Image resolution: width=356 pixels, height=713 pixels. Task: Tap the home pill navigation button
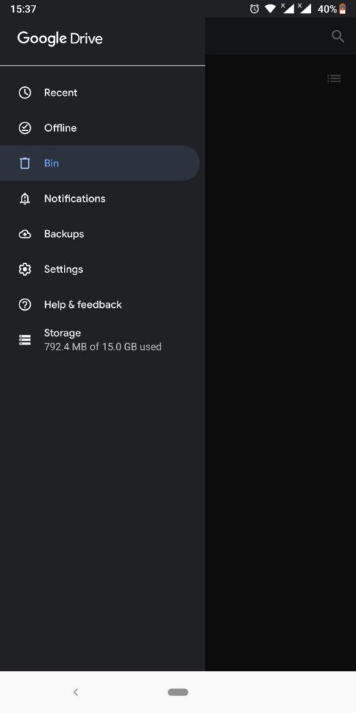coord(178,692)
